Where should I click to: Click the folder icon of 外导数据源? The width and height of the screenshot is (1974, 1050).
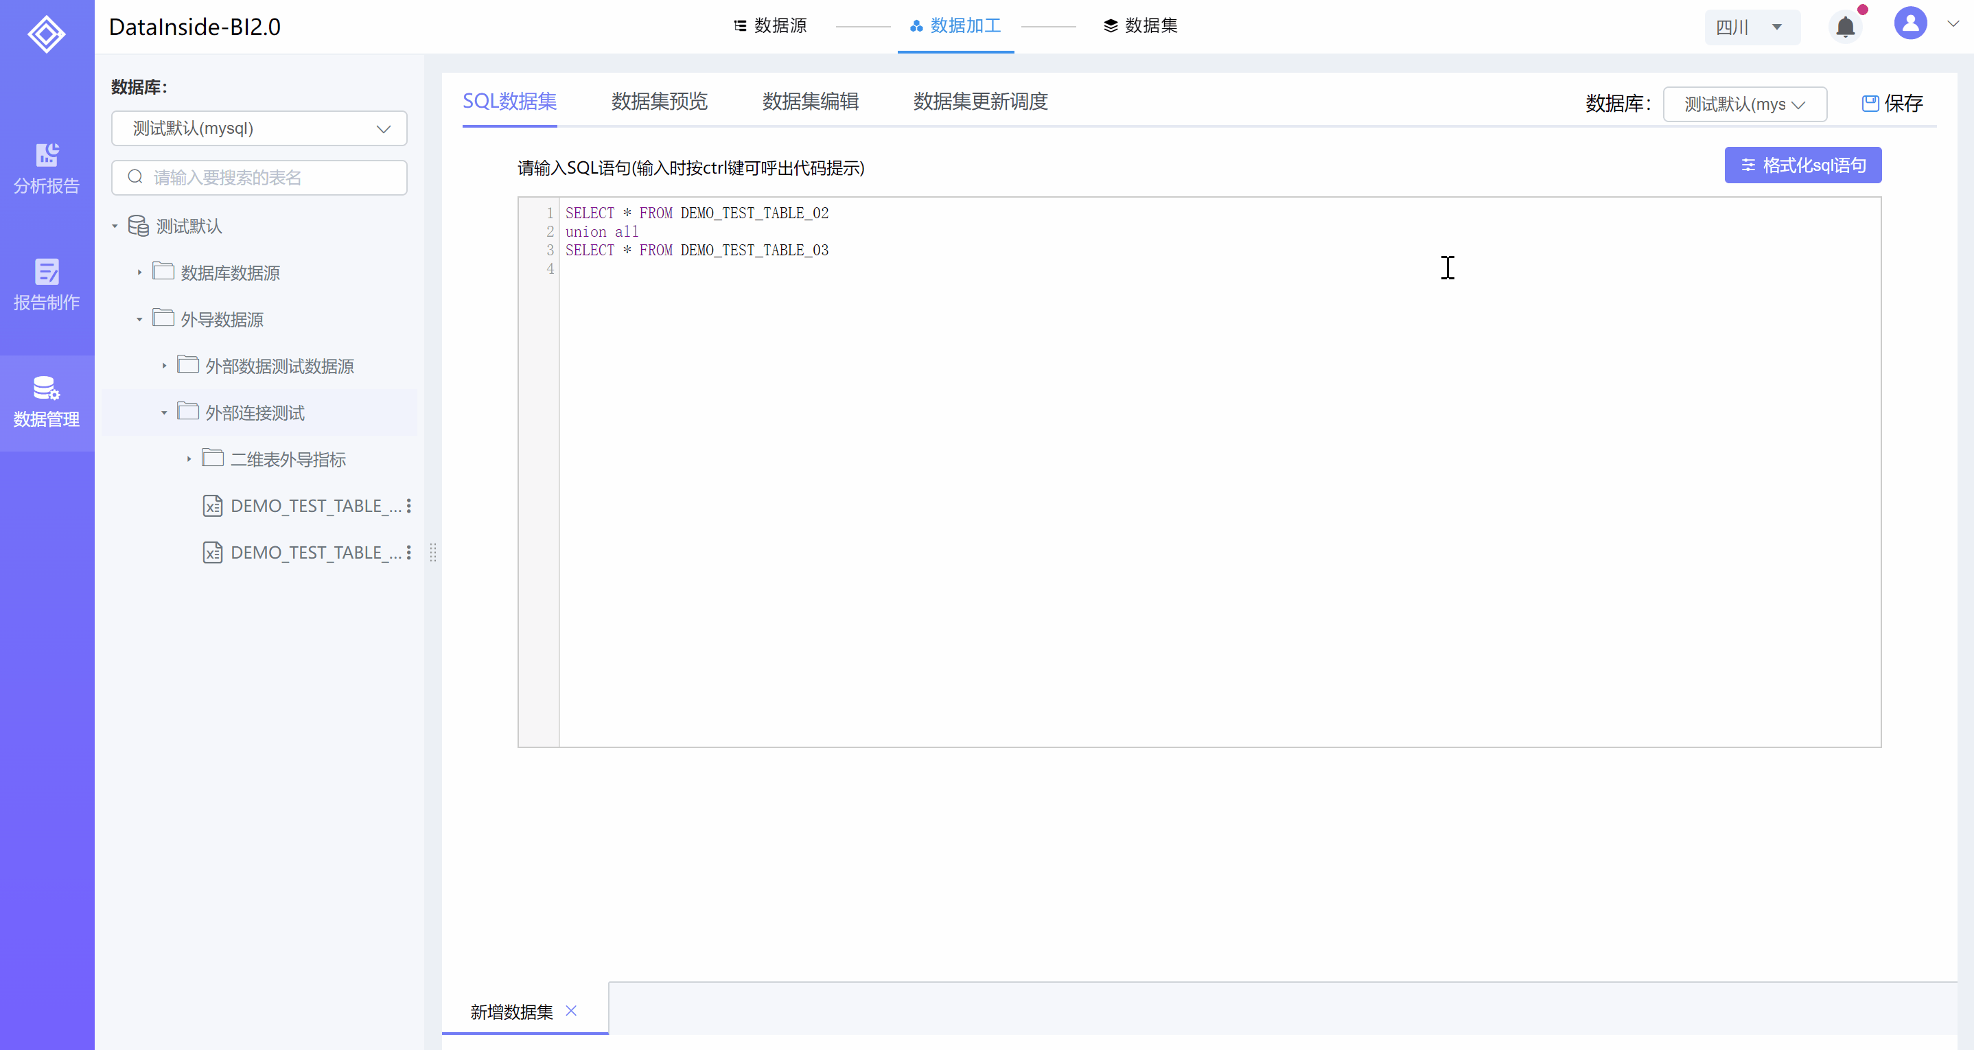pos(163,318)
